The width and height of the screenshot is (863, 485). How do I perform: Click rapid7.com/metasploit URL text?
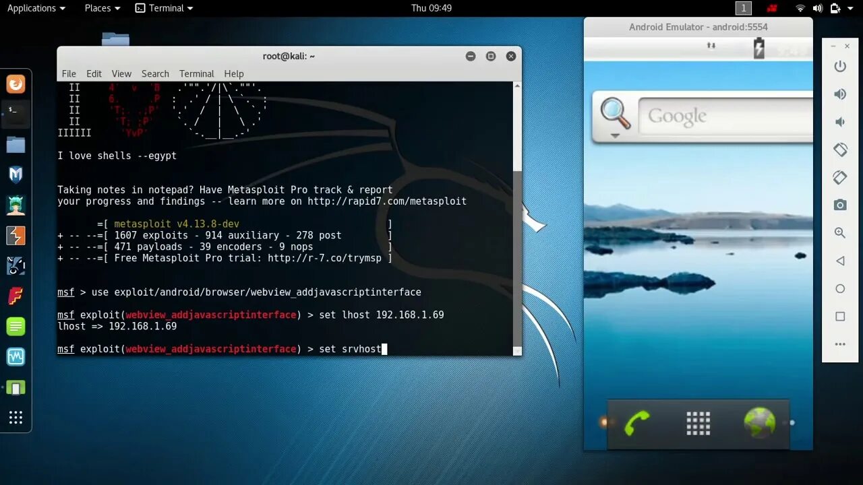pyautogui.click(x=387, y=201)
